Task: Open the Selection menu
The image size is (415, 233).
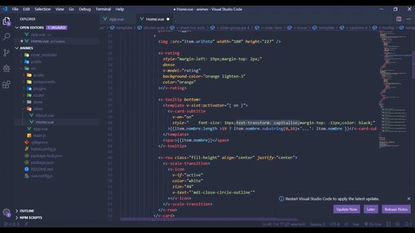Action: tap(42, 9)
